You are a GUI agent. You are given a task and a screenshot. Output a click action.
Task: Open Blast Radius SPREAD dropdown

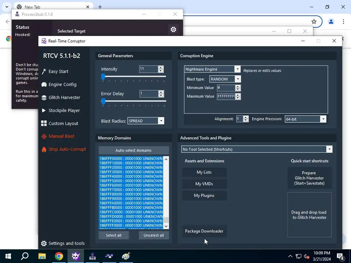coord(161,121)
